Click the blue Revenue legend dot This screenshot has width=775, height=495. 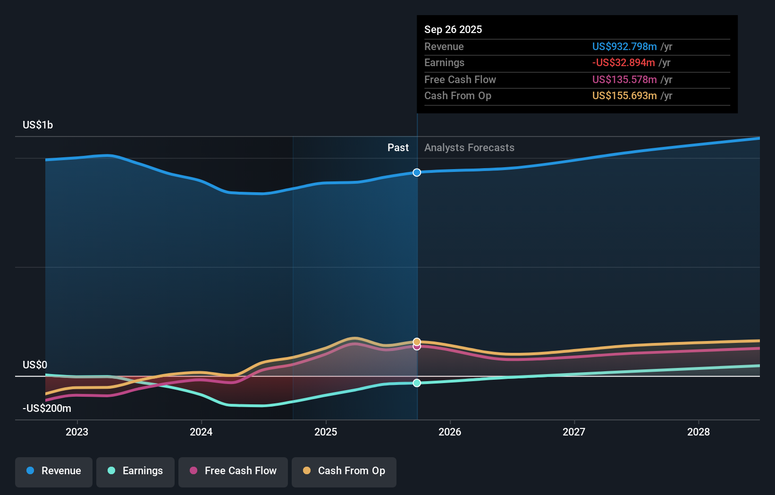pos(30,471)
